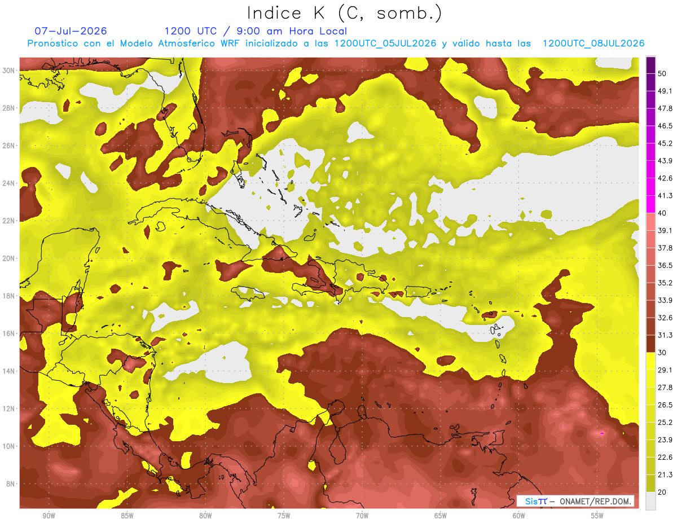677x523 pixels.
Task: Click the "26N" latitude label
Action: [x=9, y=146]
